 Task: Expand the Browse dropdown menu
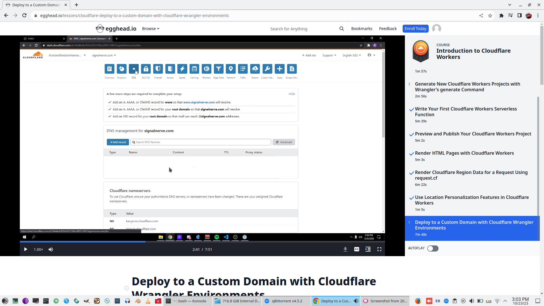pos(150,29)
